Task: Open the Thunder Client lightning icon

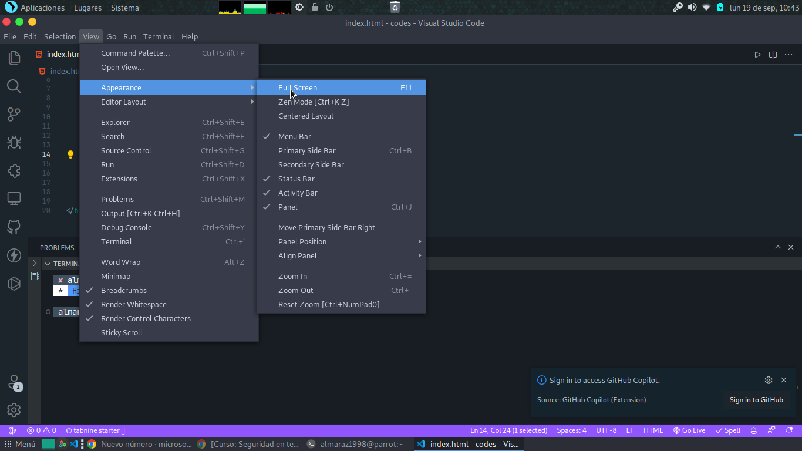Action: point(14,255)
